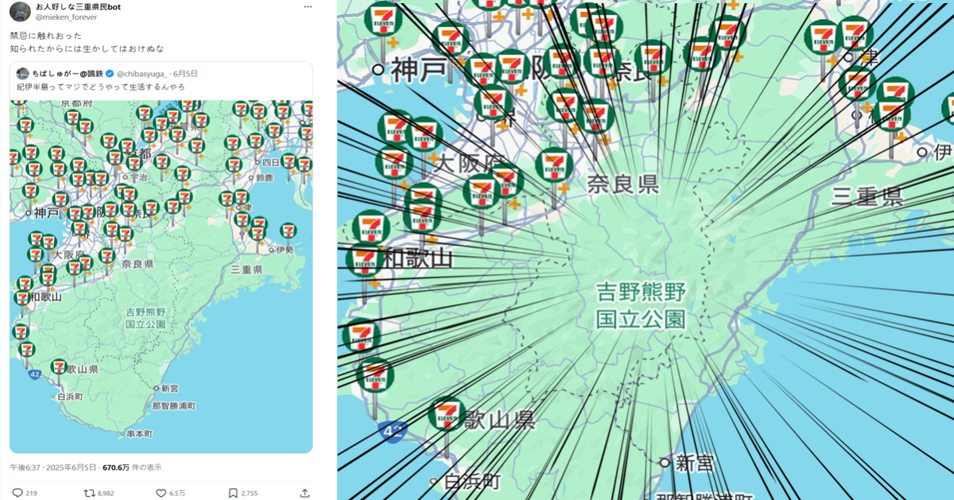Screen dimensions: 954x500
Task: Click 串本町 label in tweet map
Action: pos(139,434)
